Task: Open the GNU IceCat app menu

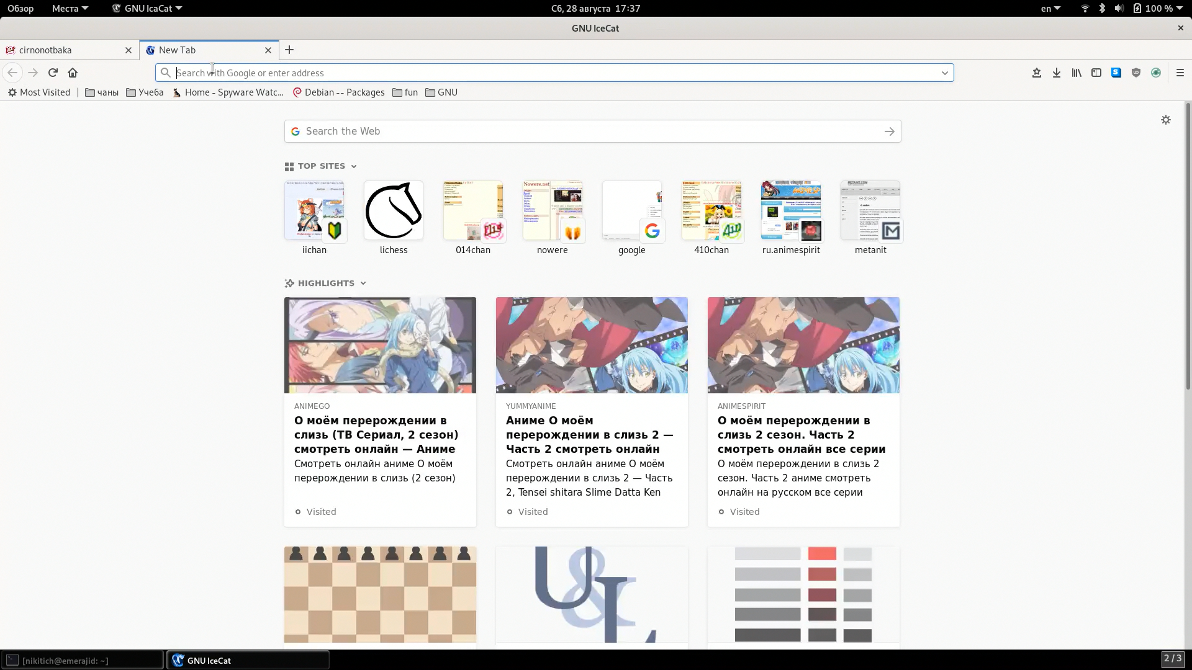Action: coord(147,8)
